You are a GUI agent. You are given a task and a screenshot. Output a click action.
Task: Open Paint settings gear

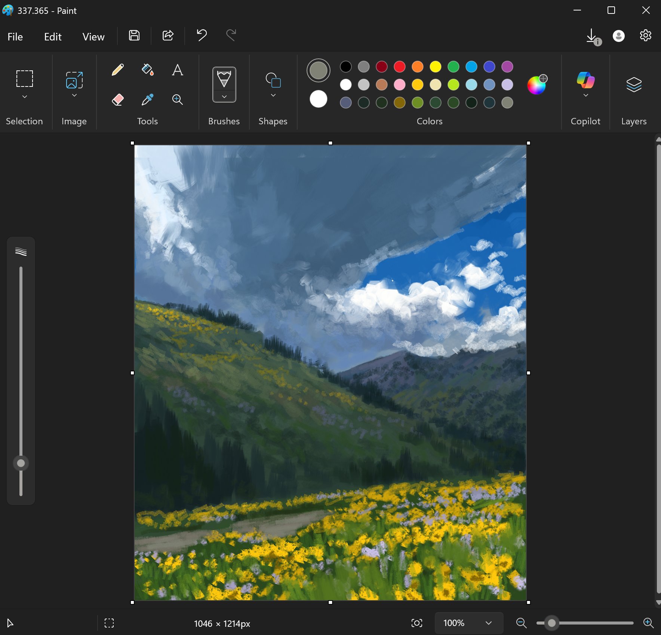pyautogui.click(x=646, y=36)
